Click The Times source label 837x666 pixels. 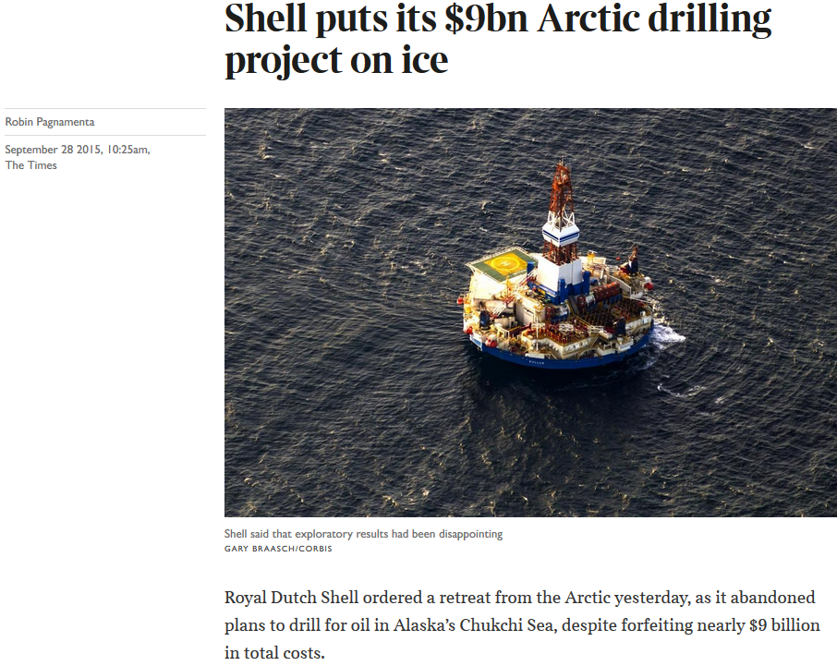(x=31, y=165)
